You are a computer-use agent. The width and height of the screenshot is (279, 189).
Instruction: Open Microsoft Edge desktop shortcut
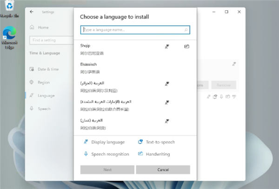coord(9,38)
